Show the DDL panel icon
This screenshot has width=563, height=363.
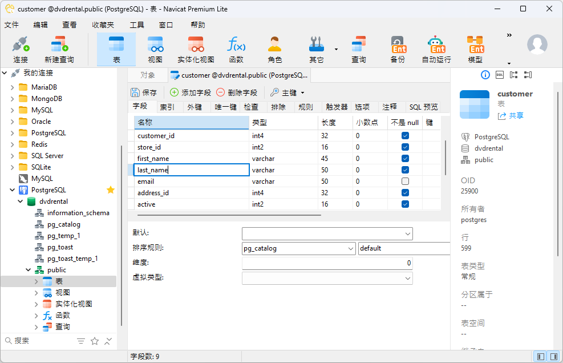click(x=500, y=75)
